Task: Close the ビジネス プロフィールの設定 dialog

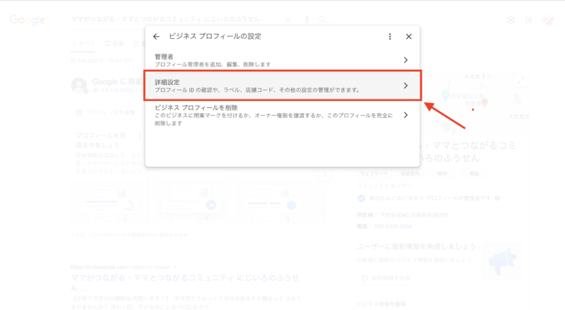Action: (x=409, y=37)
